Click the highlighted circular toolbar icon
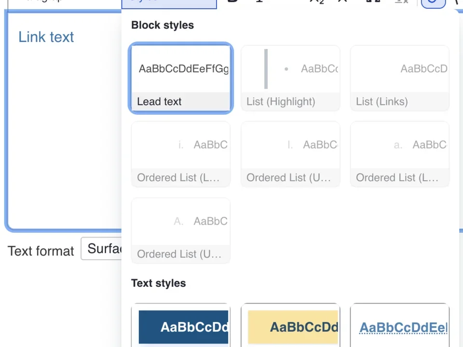 coord(433,2)
